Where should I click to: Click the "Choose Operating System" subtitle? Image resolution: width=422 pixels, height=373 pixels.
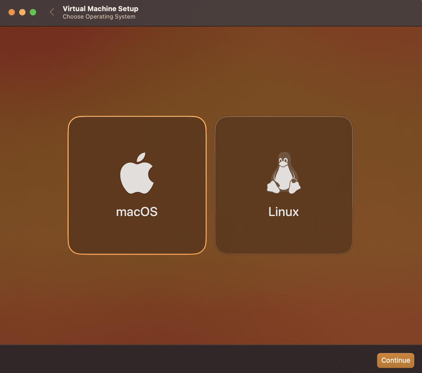click(99, 17)
